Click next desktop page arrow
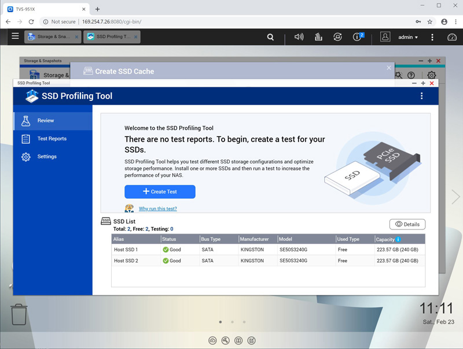 (x=455, y=197)
